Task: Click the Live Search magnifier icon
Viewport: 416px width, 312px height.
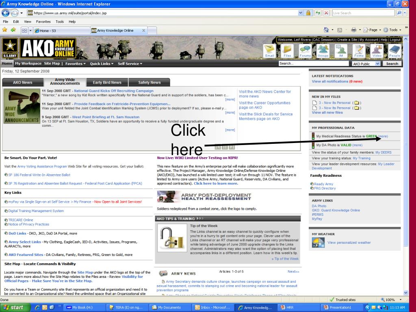Action: [399, 13]
